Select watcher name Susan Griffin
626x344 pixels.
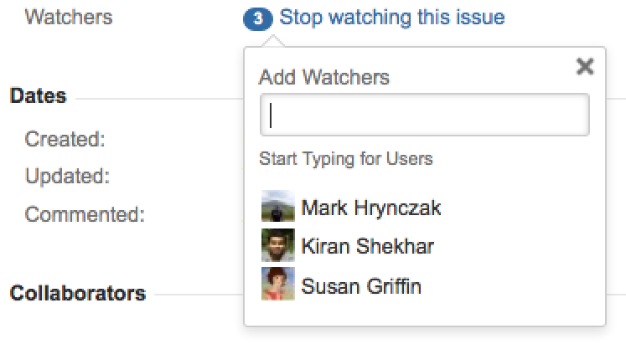click(x=361, y=287)
